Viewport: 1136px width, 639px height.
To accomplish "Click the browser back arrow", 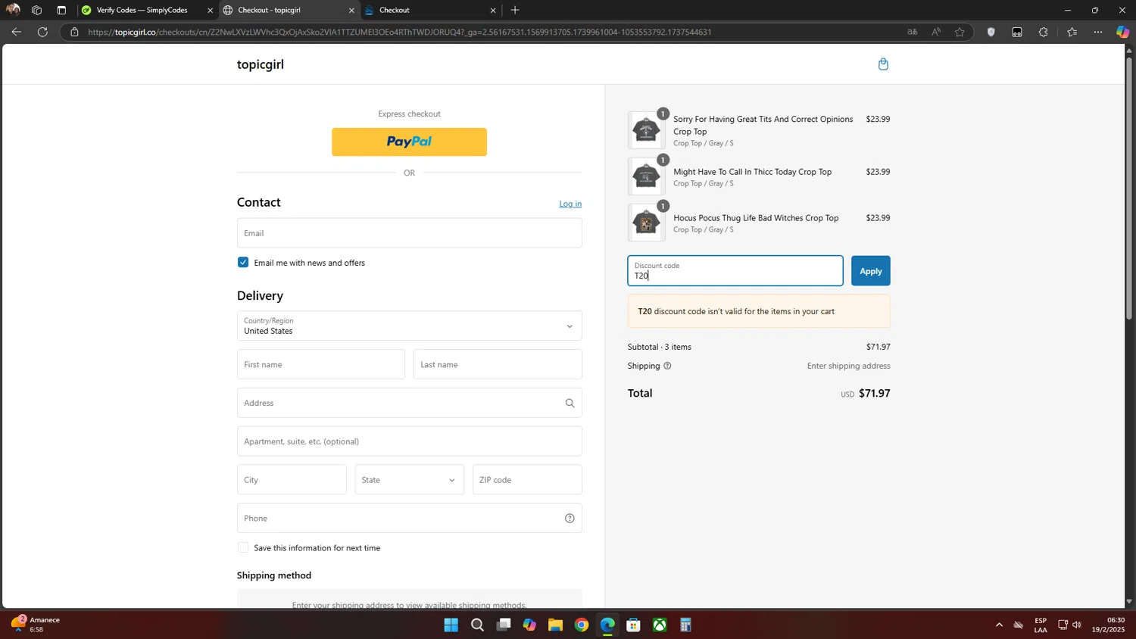I will click(16, 32).
